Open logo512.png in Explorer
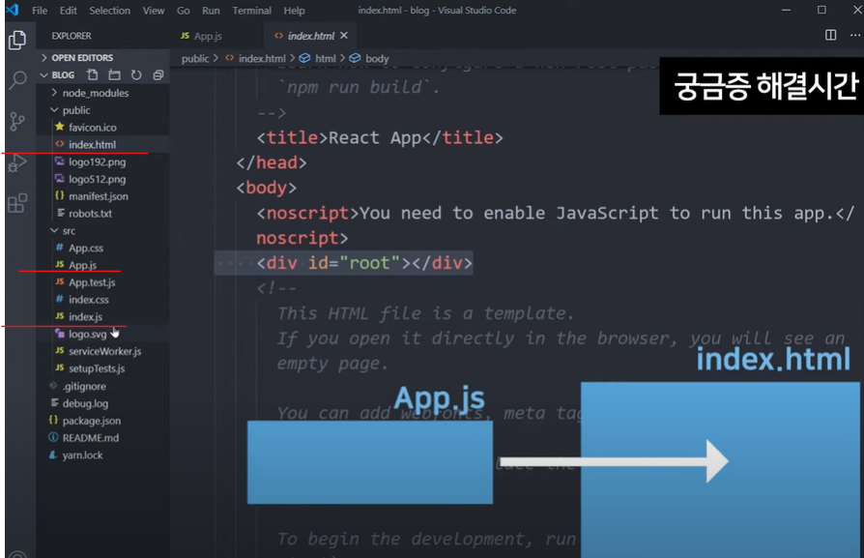Image resolution: width=864 pixels, height=558 pixels. 103,179
